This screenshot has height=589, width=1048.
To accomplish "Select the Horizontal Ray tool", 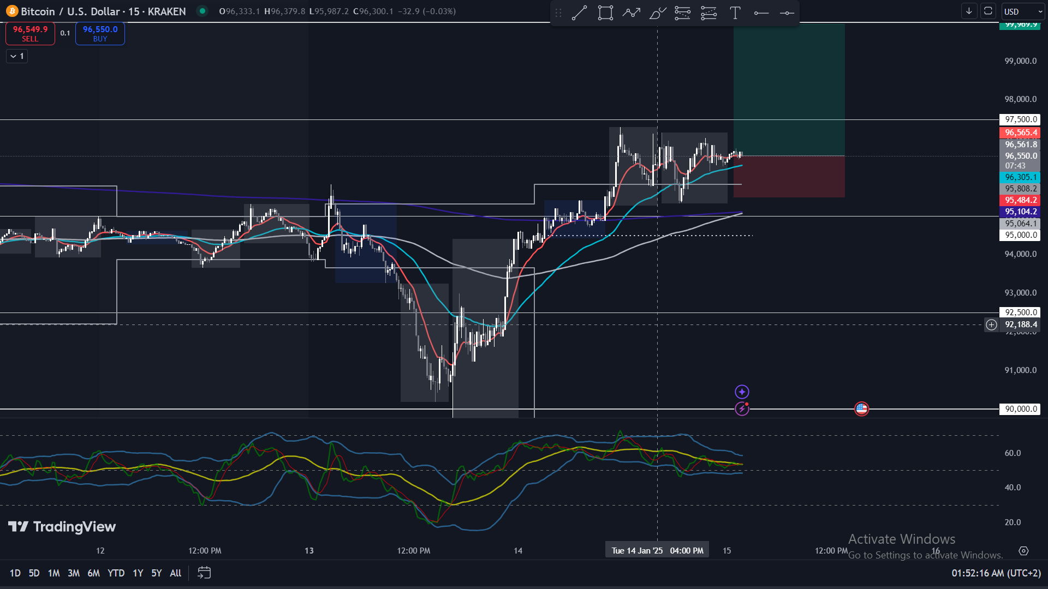I will (761, 13).
